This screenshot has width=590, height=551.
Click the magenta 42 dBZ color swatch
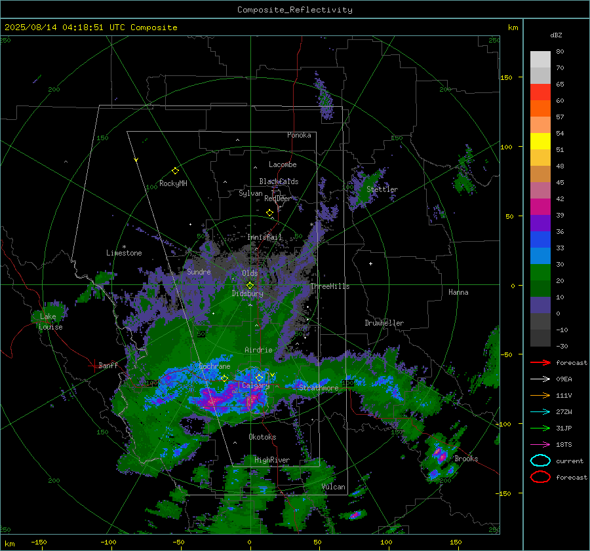point(540,206)
